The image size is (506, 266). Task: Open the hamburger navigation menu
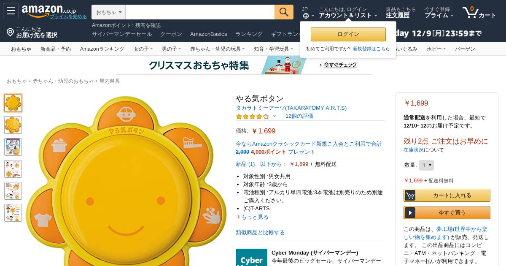click(x=11, y=11)
